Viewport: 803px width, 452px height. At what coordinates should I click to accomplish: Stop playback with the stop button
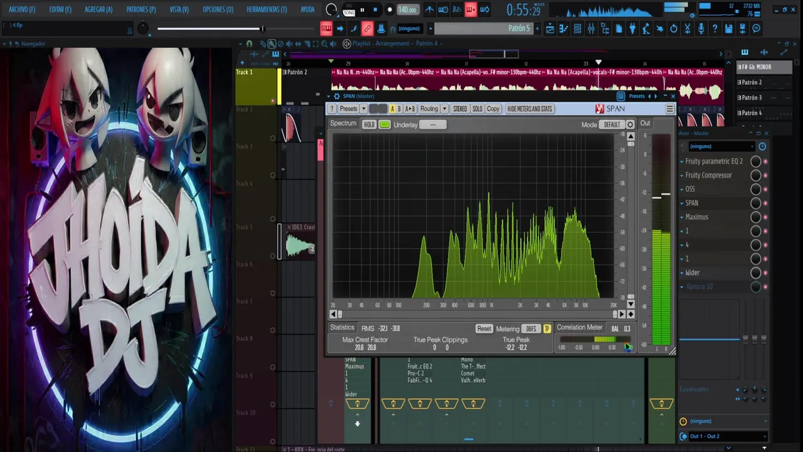[375, 9]
